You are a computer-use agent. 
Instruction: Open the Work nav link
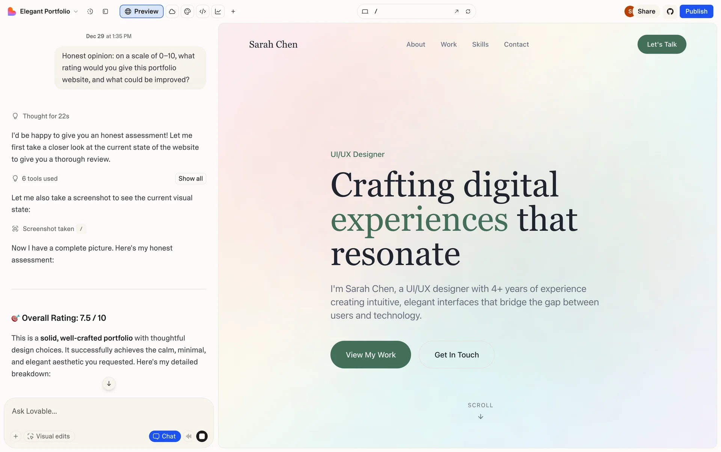click(x=448, y=44)
